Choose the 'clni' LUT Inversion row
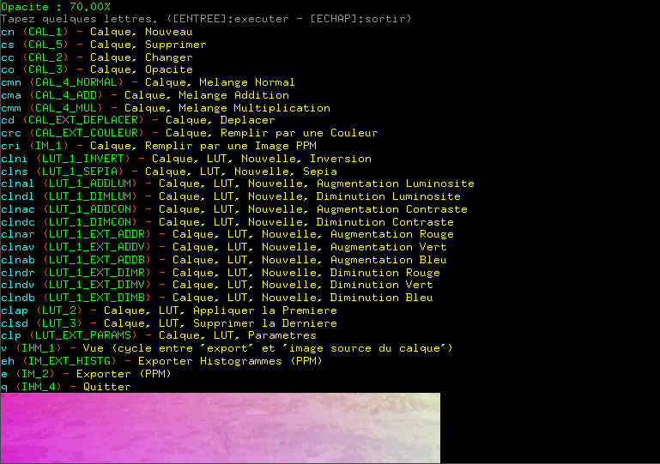 (x=186, y=159)
